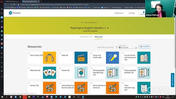Select the Poptropica English Islands browser tab

30,1
